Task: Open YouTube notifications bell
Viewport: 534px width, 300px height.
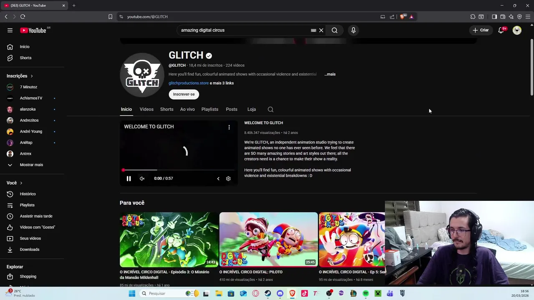Action: click(x=501, y=30)
